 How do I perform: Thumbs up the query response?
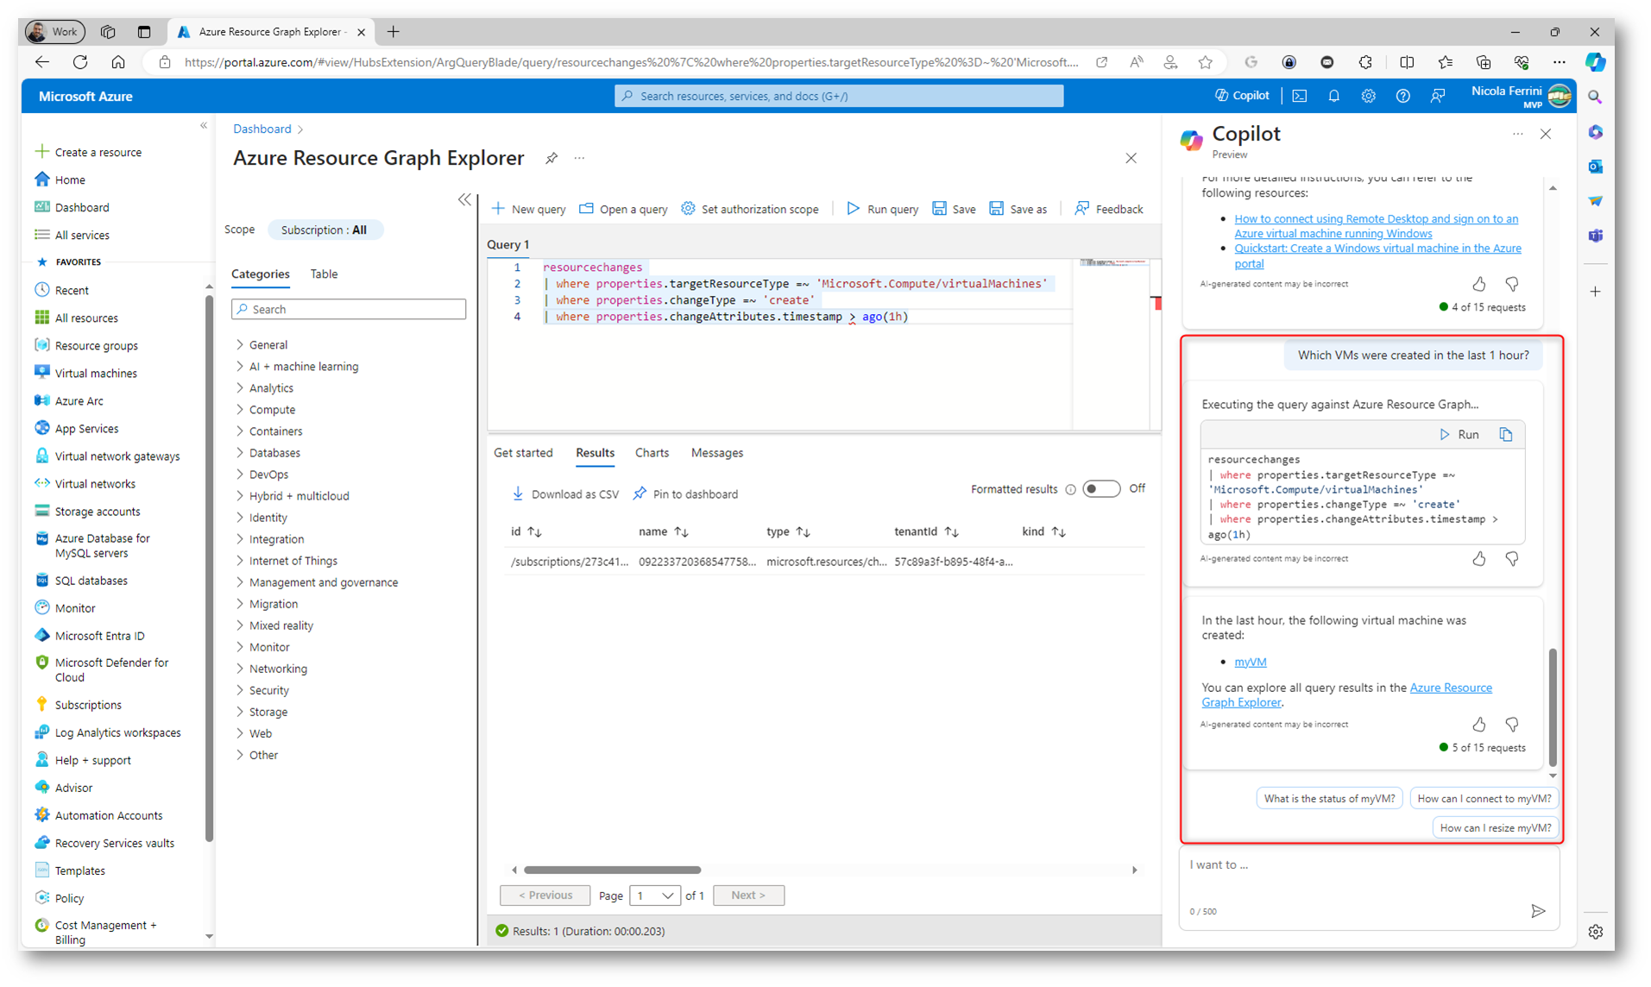[1479, 559]
